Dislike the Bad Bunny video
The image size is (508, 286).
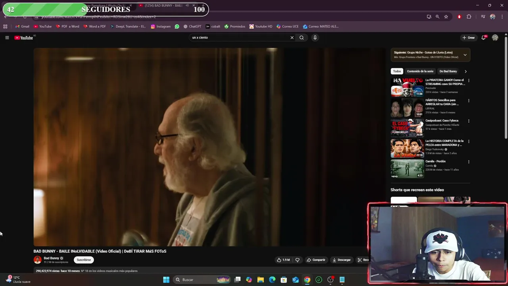coord(297,260)
